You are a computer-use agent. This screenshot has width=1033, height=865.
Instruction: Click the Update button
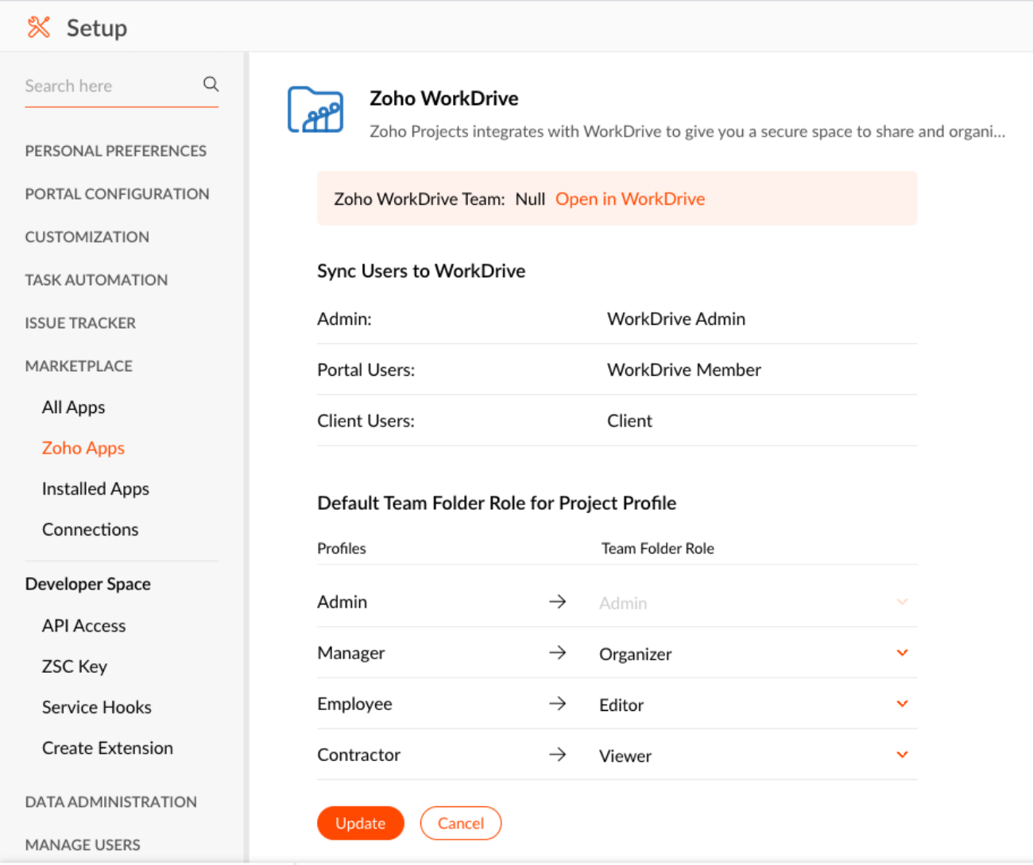point(360,823)
